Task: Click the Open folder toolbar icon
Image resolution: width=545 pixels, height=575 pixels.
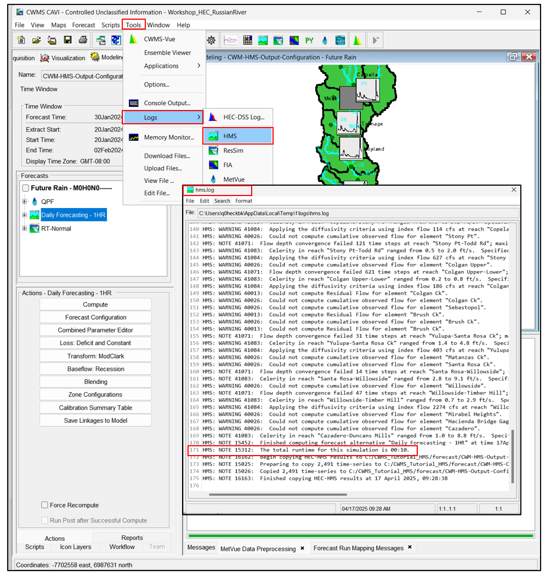Action: click(x=36, y=40)
